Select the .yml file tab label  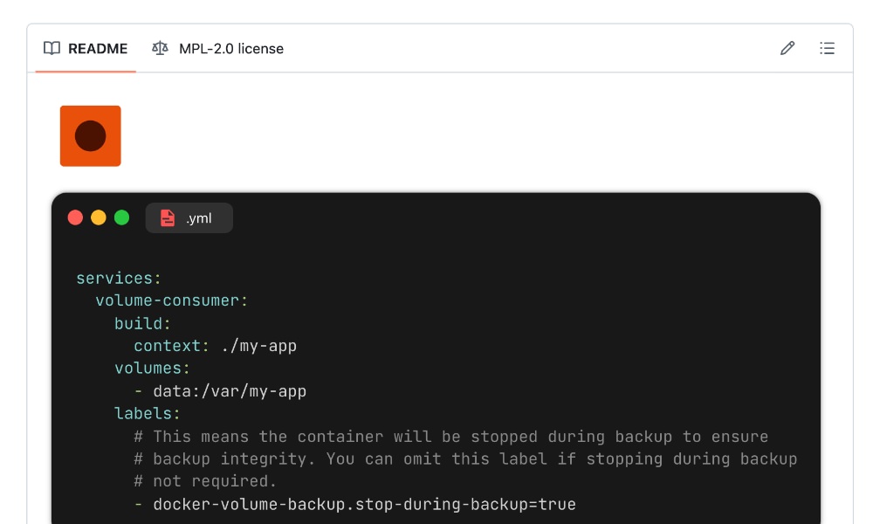pyautogui.click(x=200, y=217)
